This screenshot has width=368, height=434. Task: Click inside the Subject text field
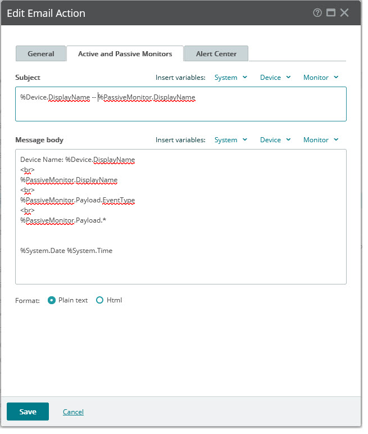click(181, 104)
